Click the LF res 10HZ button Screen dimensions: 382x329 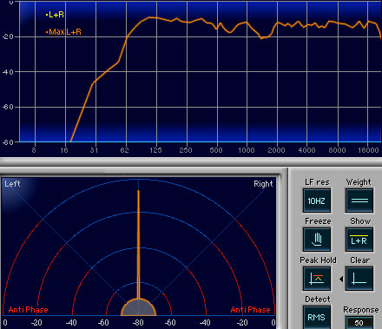317,201
